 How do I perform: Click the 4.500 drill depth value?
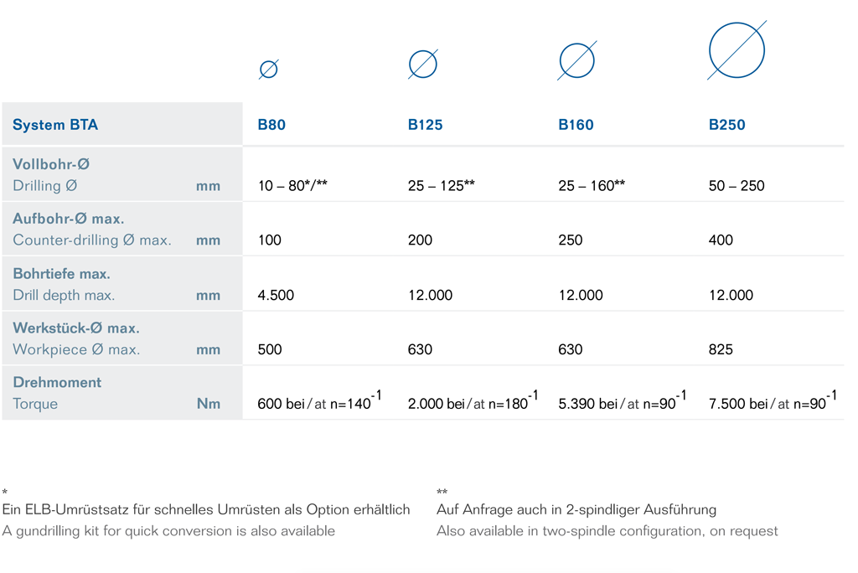276,295
